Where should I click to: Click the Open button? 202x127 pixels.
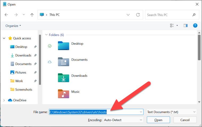(x=158, y=120)
